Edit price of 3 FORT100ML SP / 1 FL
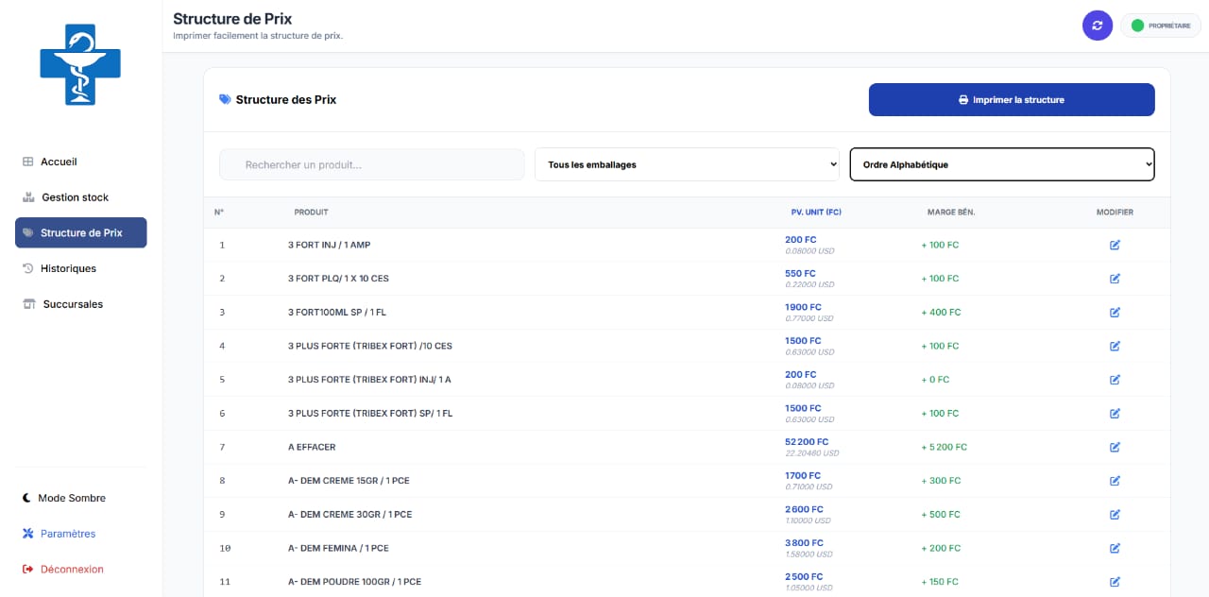Viewport: 1209px width, 597px height. click(1115, 313)
